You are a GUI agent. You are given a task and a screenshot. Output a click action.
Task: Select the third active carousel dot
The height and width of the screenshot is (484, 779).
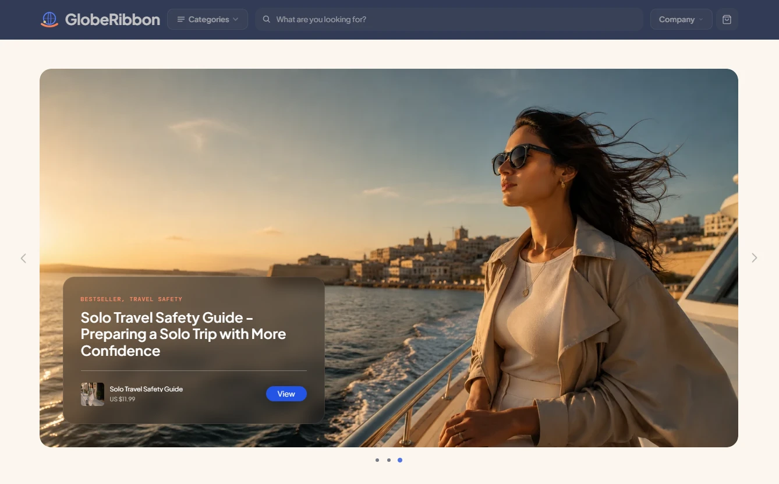click(x=400, y=460)
